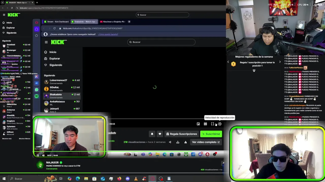Click Regala Suscripciones button

click(x=182, y=134)
